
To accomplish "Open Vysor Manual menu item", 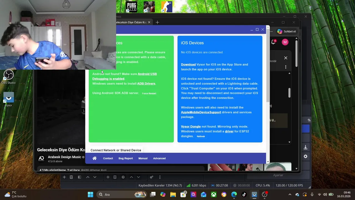I will tap(143, 158).
